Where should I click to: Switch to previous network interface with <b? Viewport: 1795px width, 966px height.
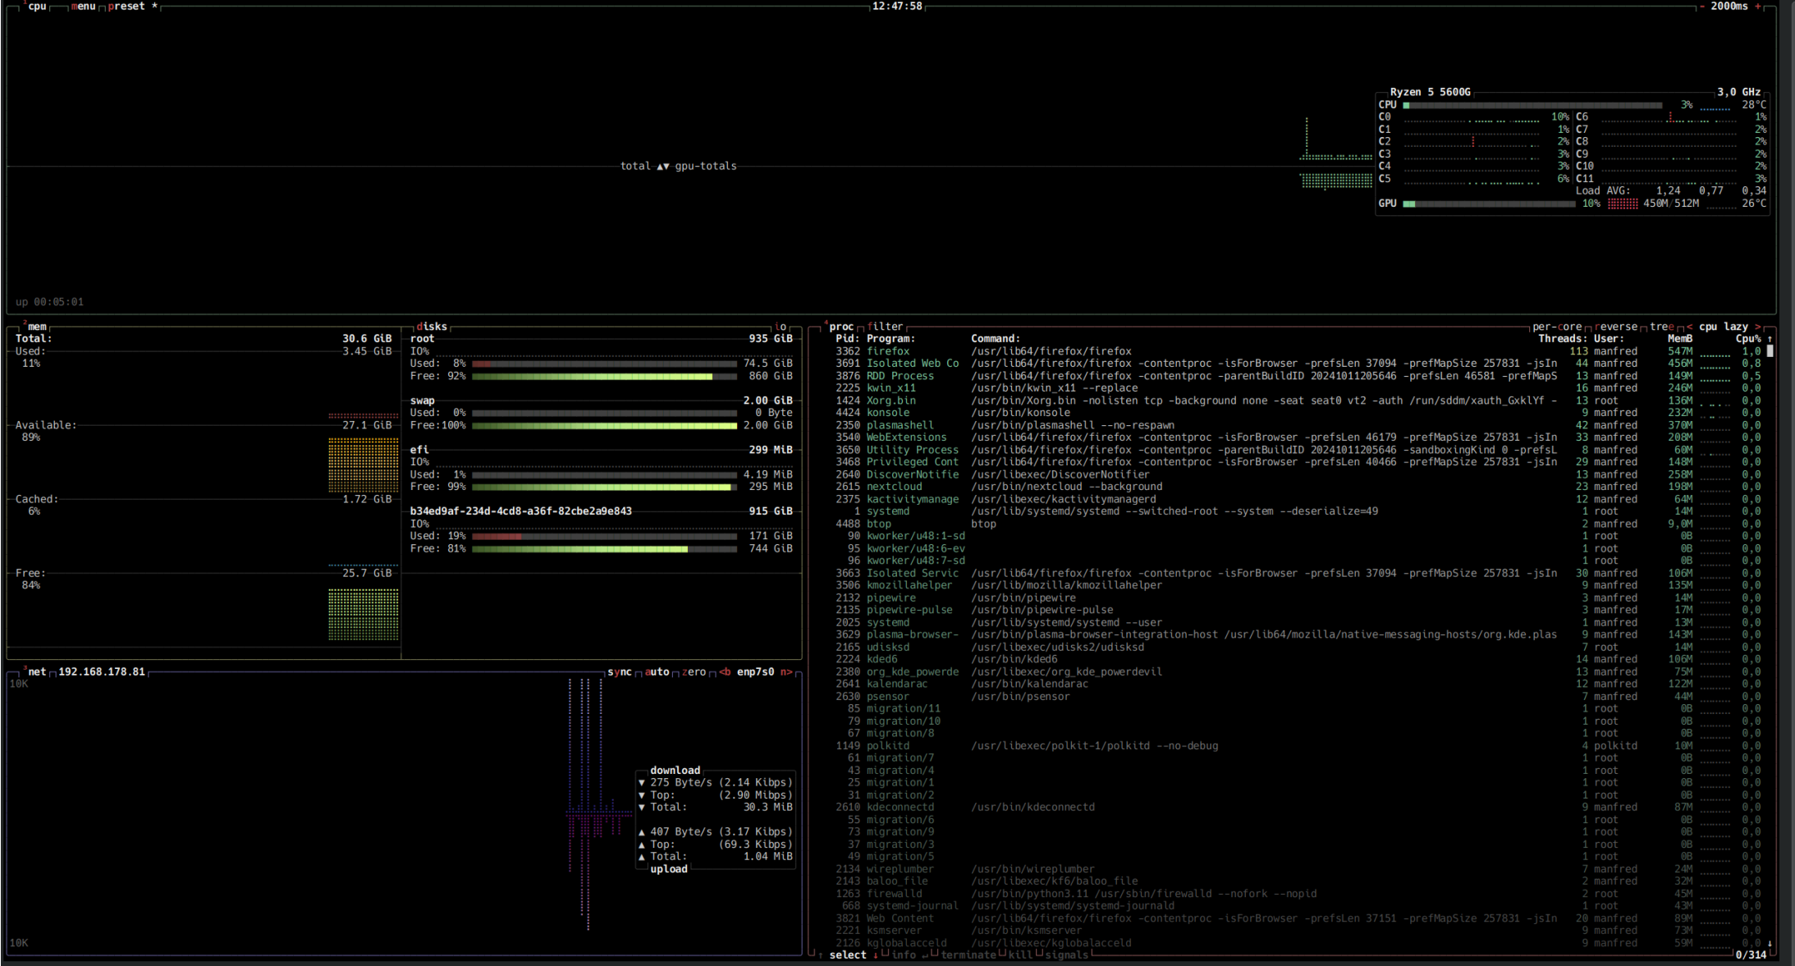point(725,672)
